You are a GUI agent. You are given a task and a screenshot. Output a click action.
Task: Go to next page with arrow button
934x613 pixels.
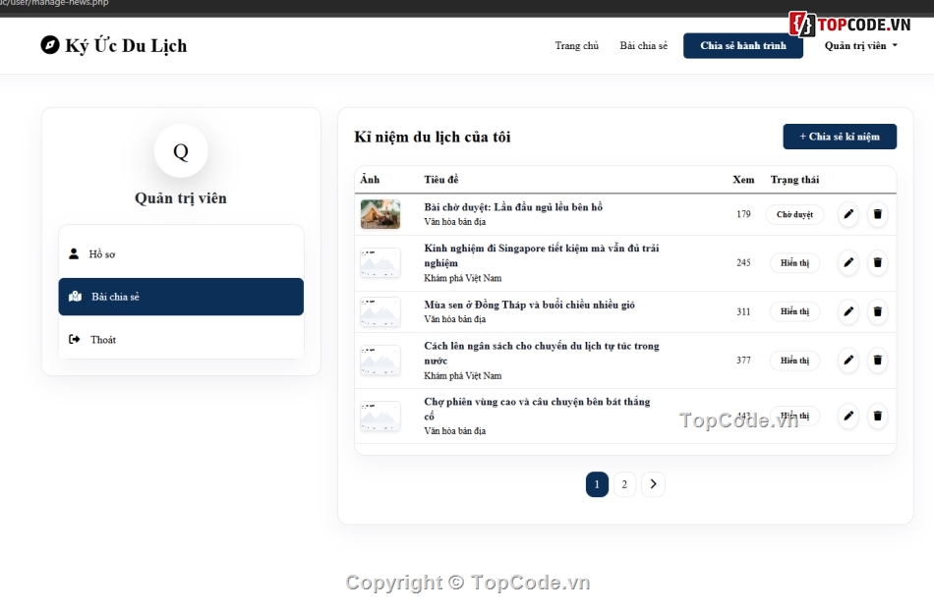click(x=653, y=484)
